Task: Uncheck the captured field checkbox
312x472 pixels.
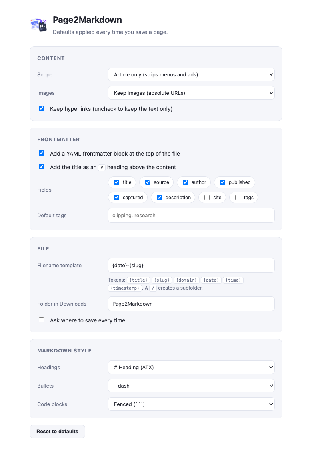Action: (x=116, y=198)
